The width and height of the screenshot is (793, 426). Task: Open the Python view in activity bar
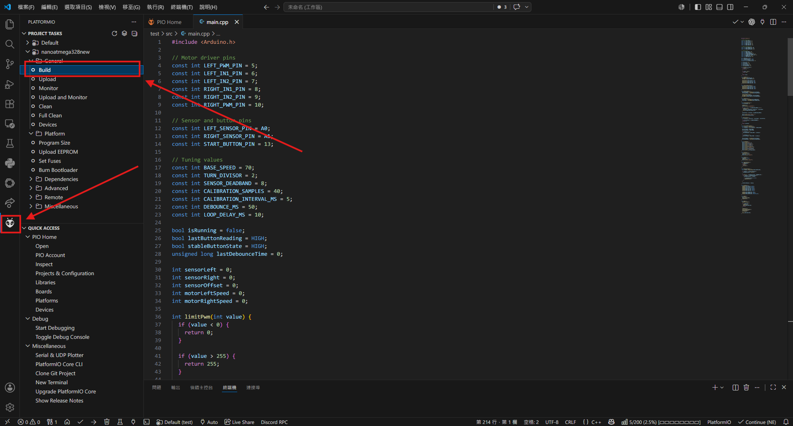pyautogui.click(x=10, y=163)
